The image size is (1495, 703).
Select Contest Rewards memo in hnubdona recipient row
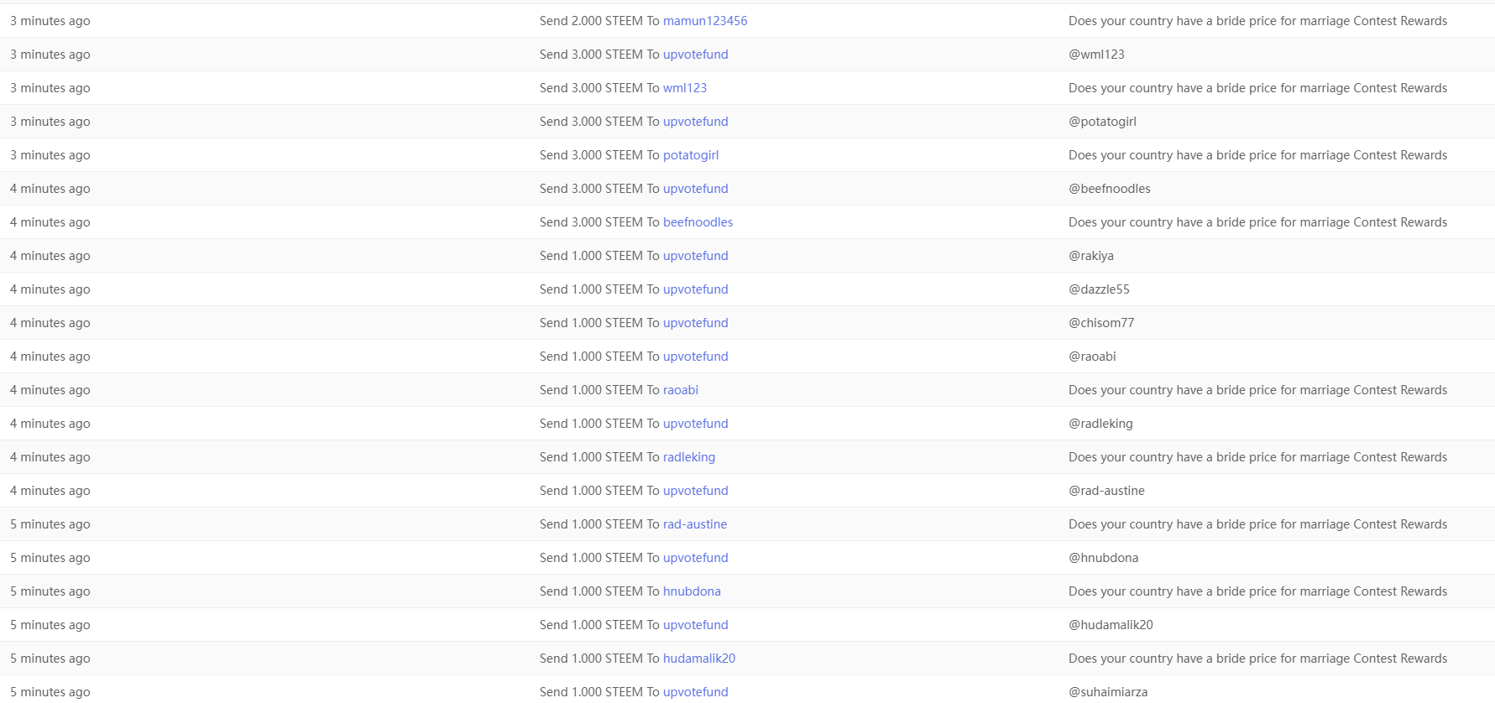pos(1257,591)
